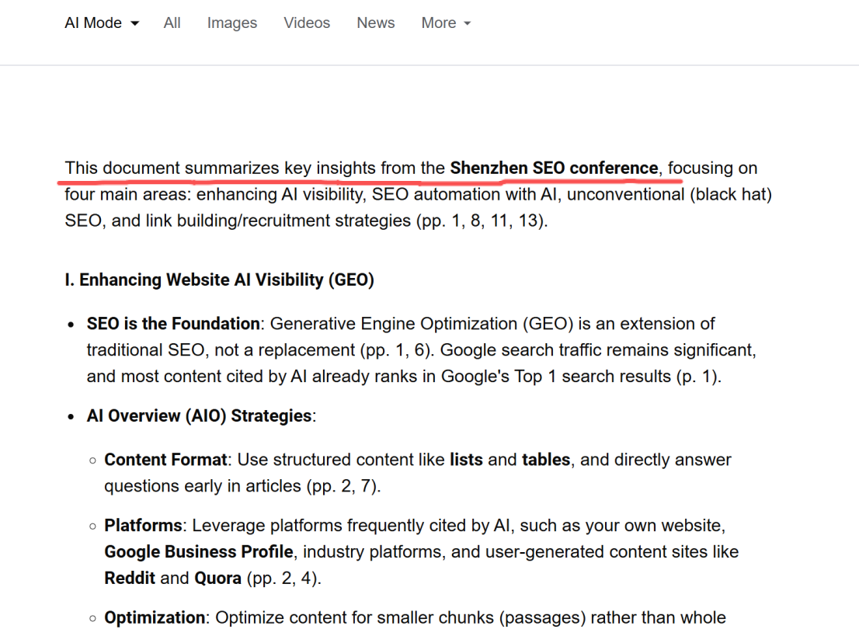
Task: Click the bold Google Business Profile text
Action: (199, 551)
